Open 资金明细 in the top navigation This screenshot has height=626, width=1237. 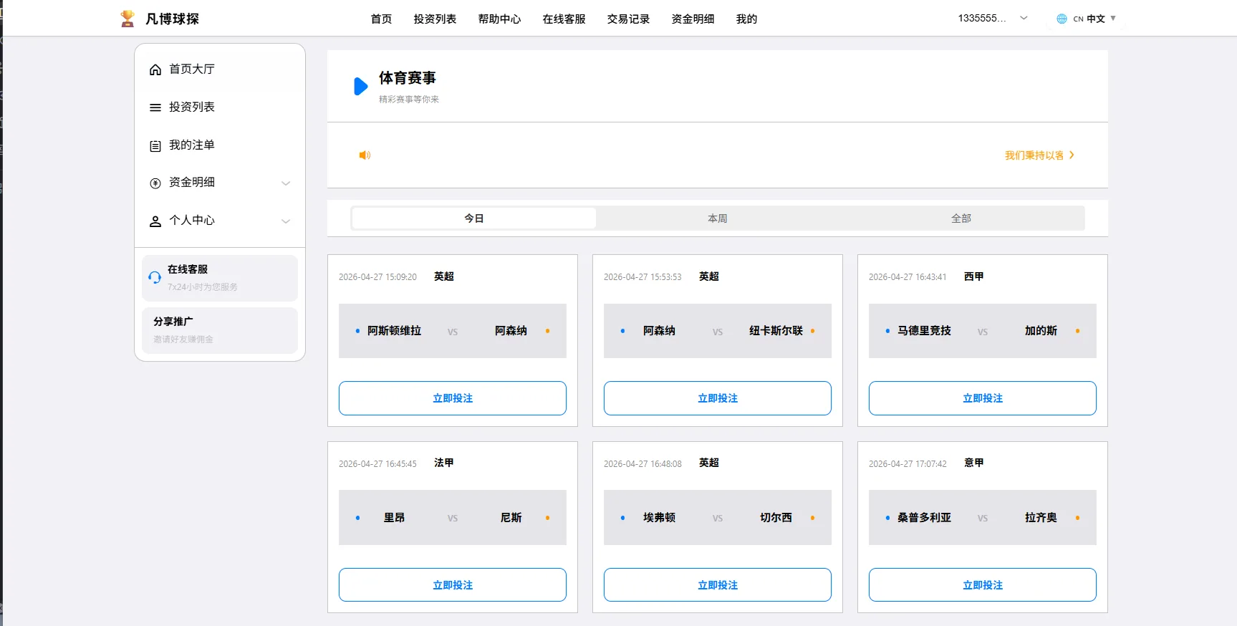(x=693, y=19)
